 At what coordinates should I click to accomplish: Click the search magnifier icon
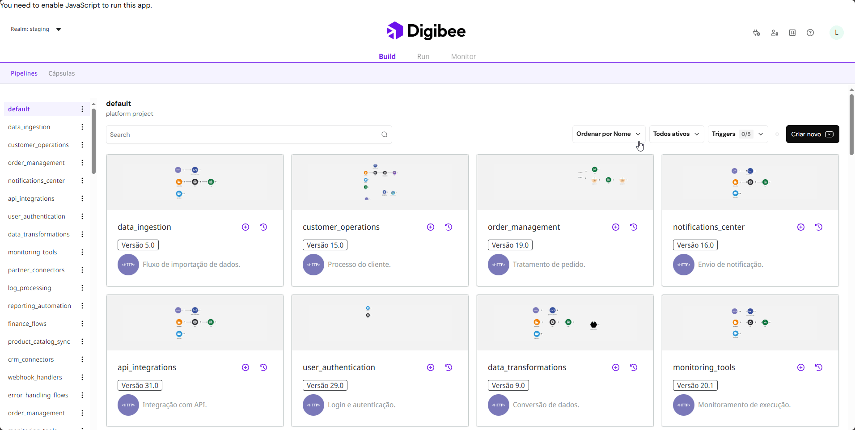tap(384, 135)
